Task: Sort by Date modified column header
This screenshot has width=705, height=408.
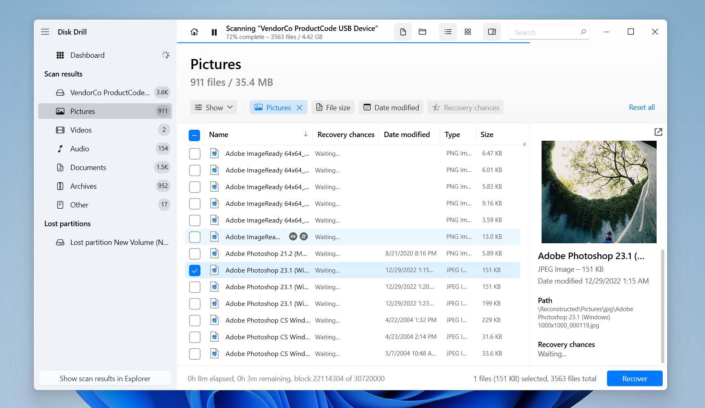Action: pyautogui.click(x=407, y=134)
